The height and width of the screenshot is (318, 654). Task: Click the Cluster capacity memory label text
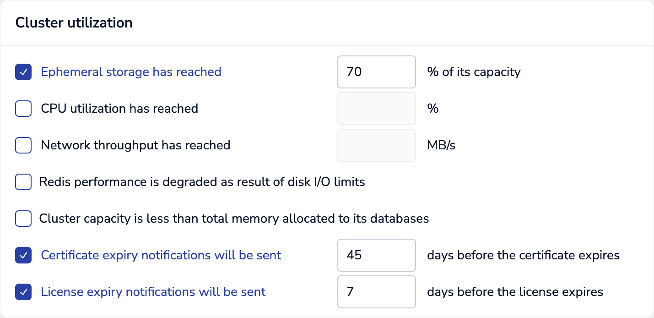tap(234, 219)
